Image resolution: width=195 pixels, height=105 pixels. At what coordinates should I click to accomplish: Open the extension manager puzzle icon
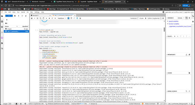point(2,43)
